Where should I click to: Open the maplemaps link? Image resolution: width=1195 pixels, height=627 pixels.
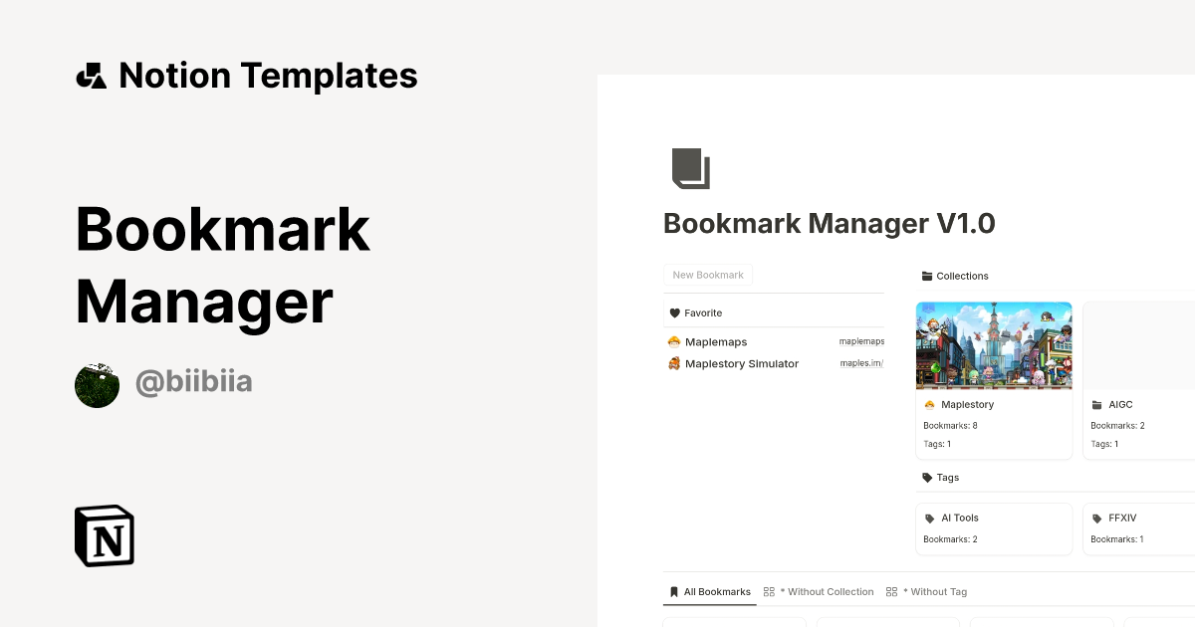click(x=861, y=340)
